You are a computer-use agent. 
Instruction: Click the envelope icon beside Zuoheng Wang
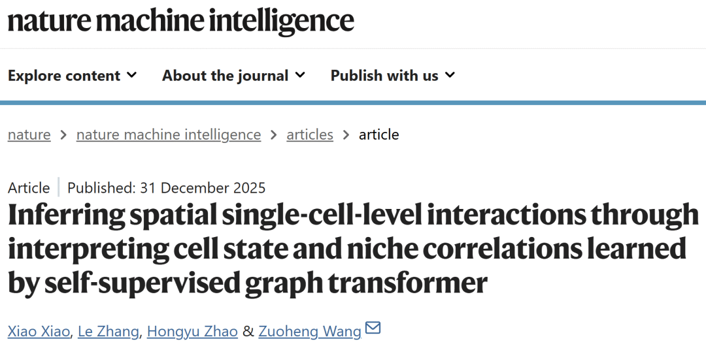373,328
